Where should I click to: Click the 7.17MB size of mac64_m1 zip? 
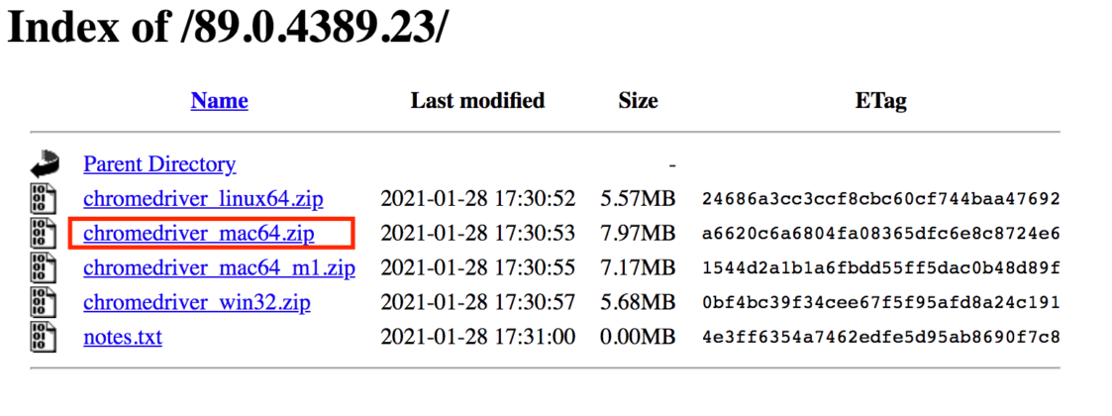coord(638,268)
